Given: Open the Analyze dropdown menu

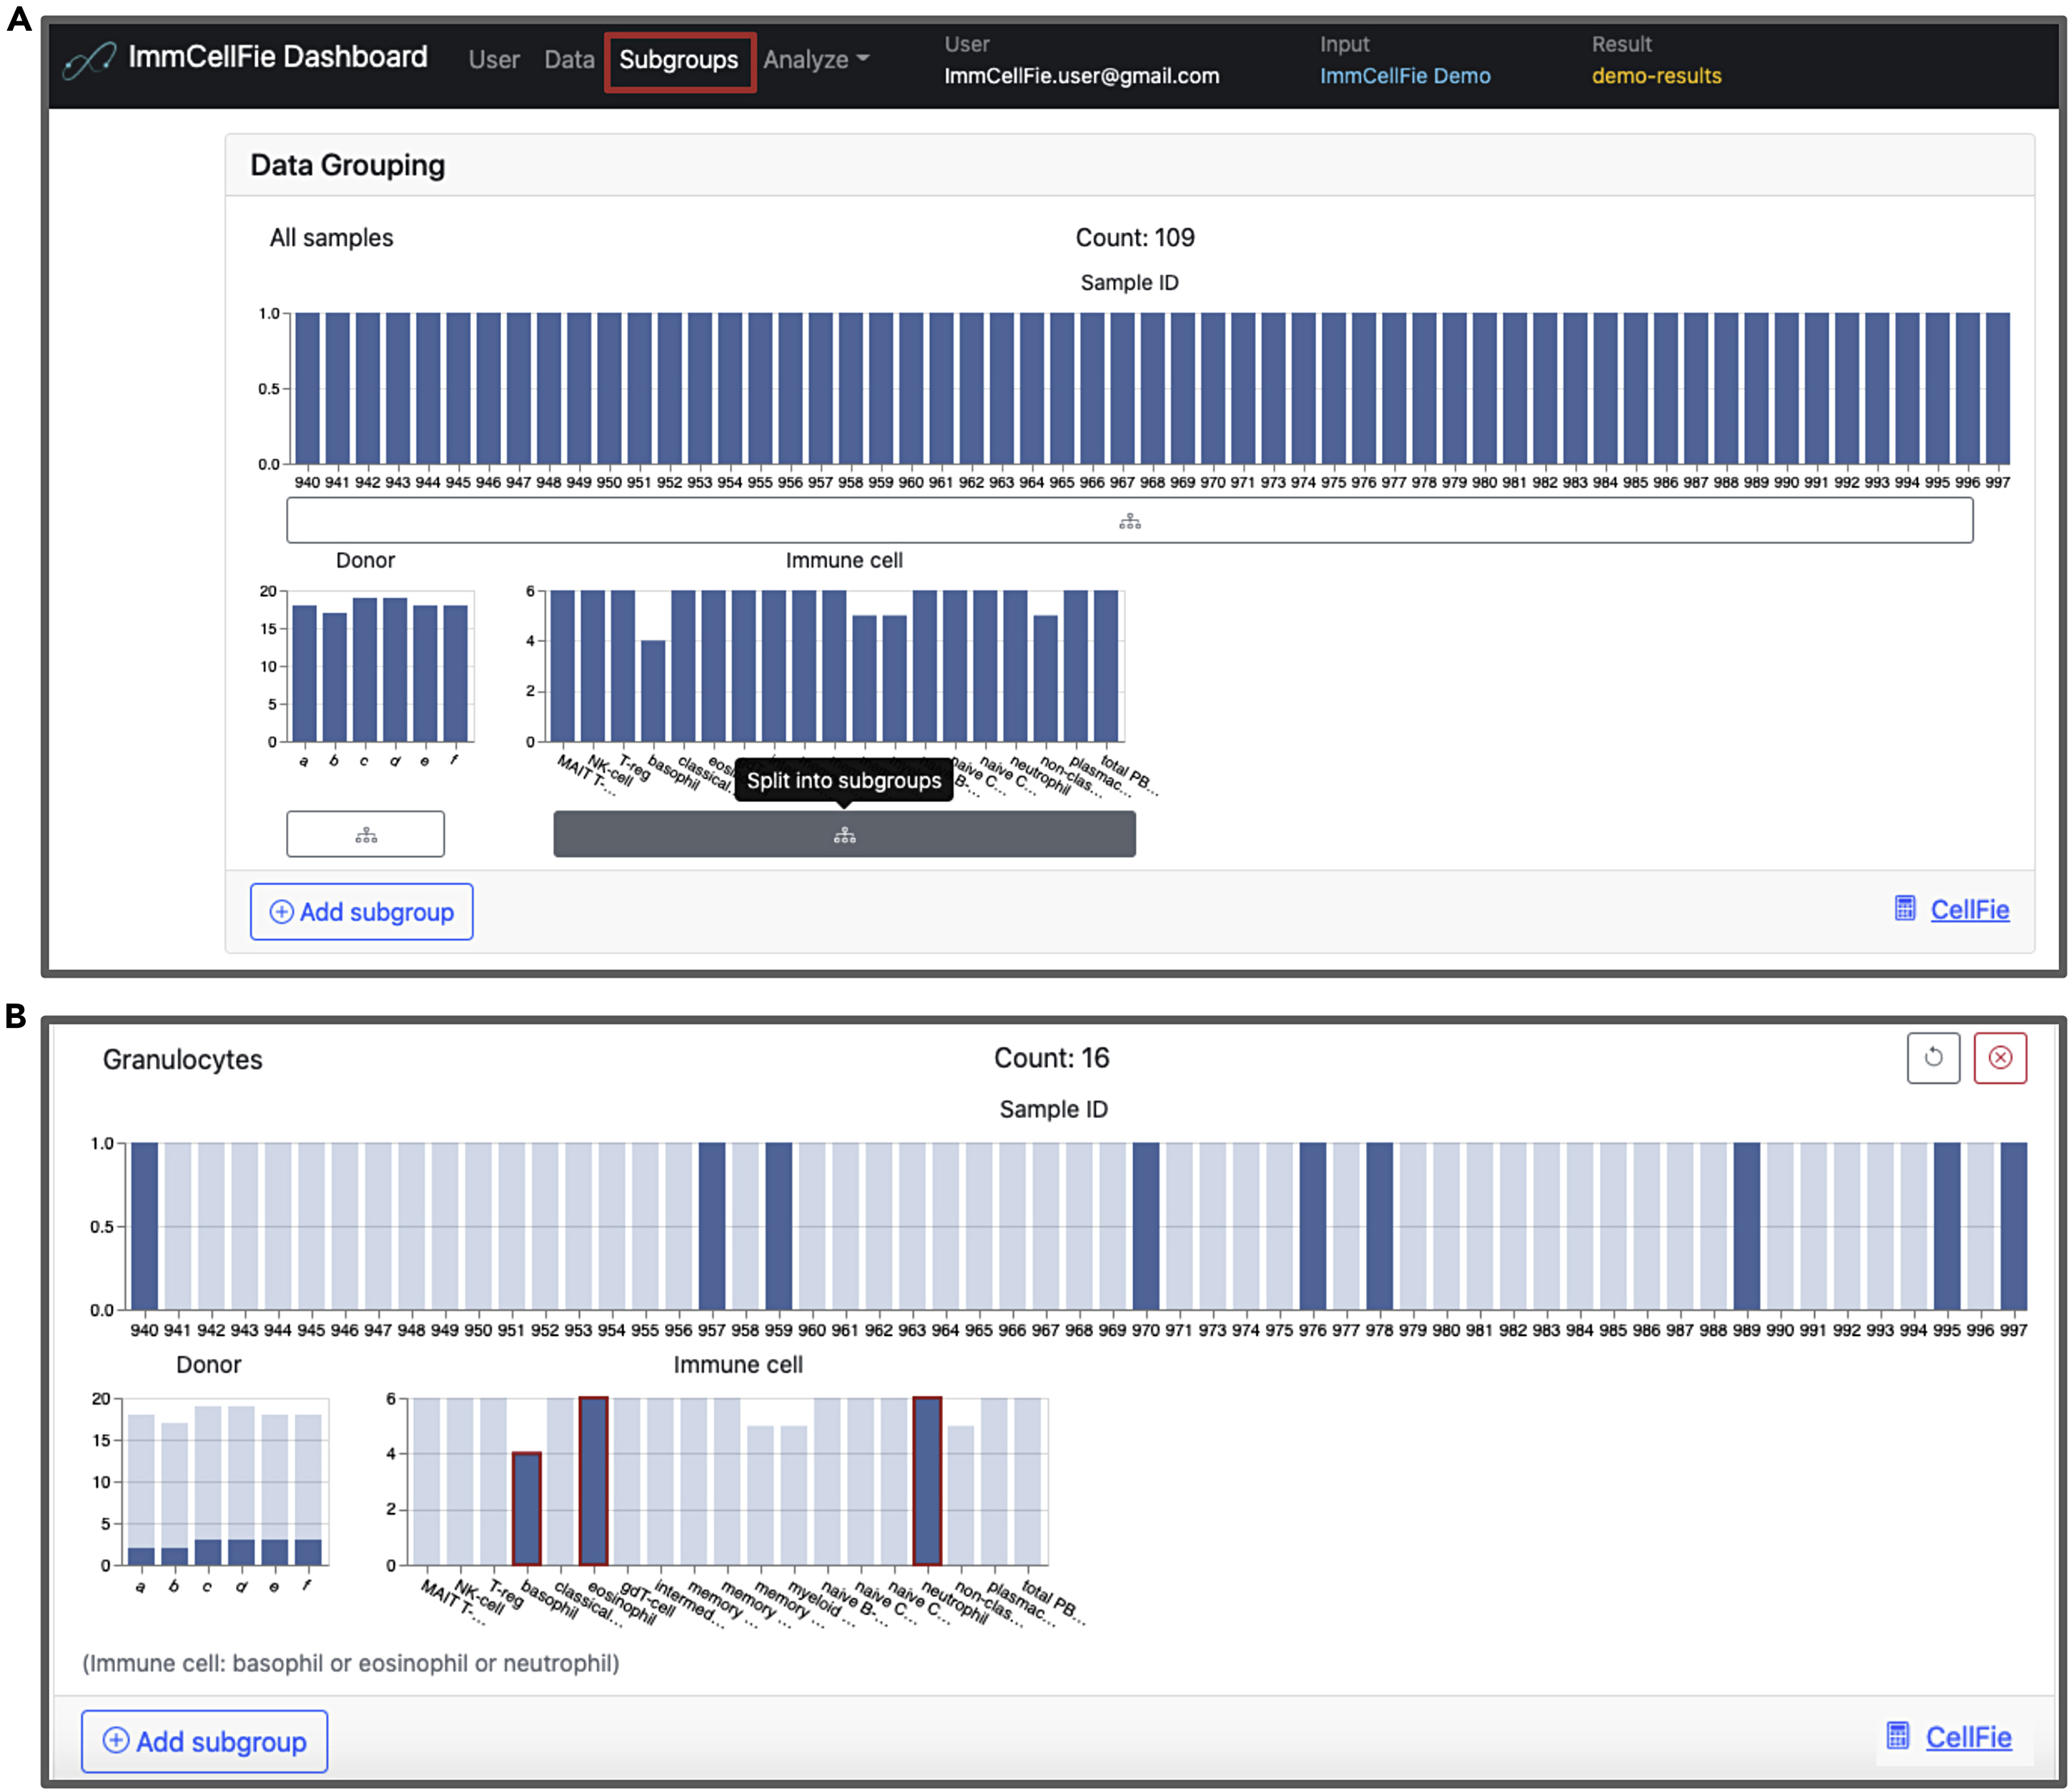Looking at the screenshot, I should point(815,60).
